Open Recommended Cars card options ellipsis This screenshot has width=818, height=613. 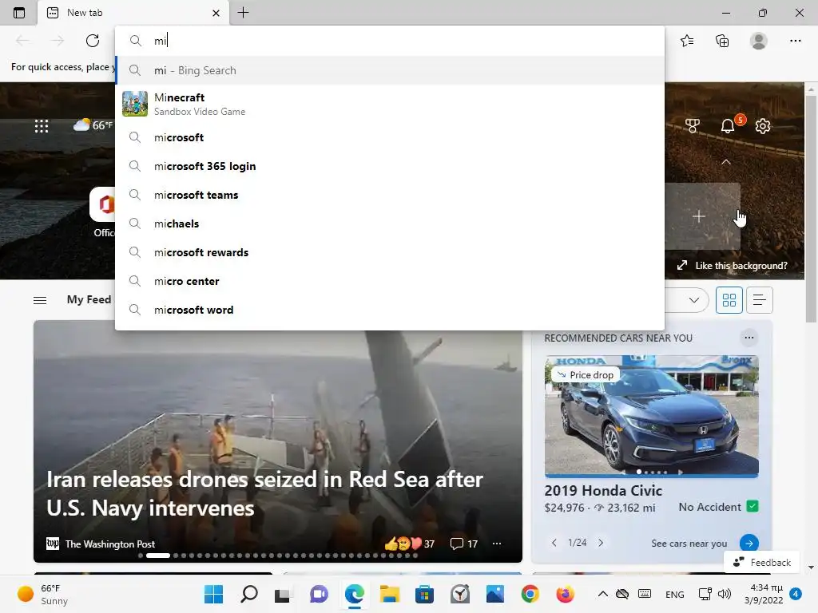749,338
